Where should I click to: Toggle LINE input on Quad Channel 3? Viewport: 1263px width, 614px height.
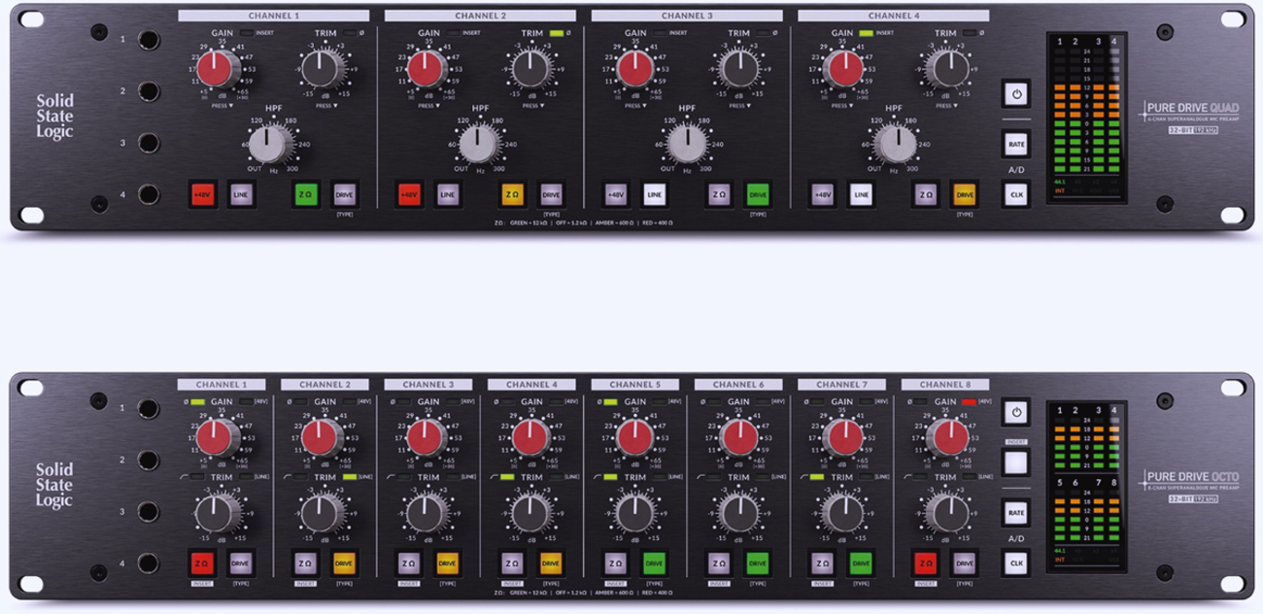point(654,194)
